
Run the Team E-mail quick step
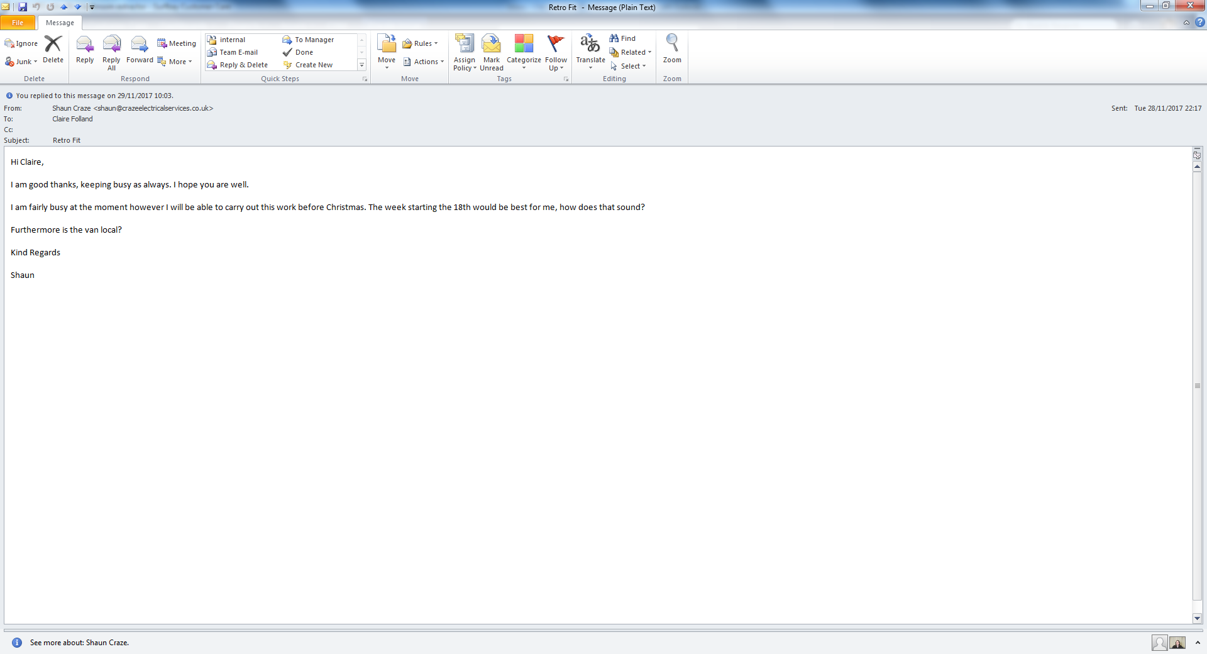point(233,52)
